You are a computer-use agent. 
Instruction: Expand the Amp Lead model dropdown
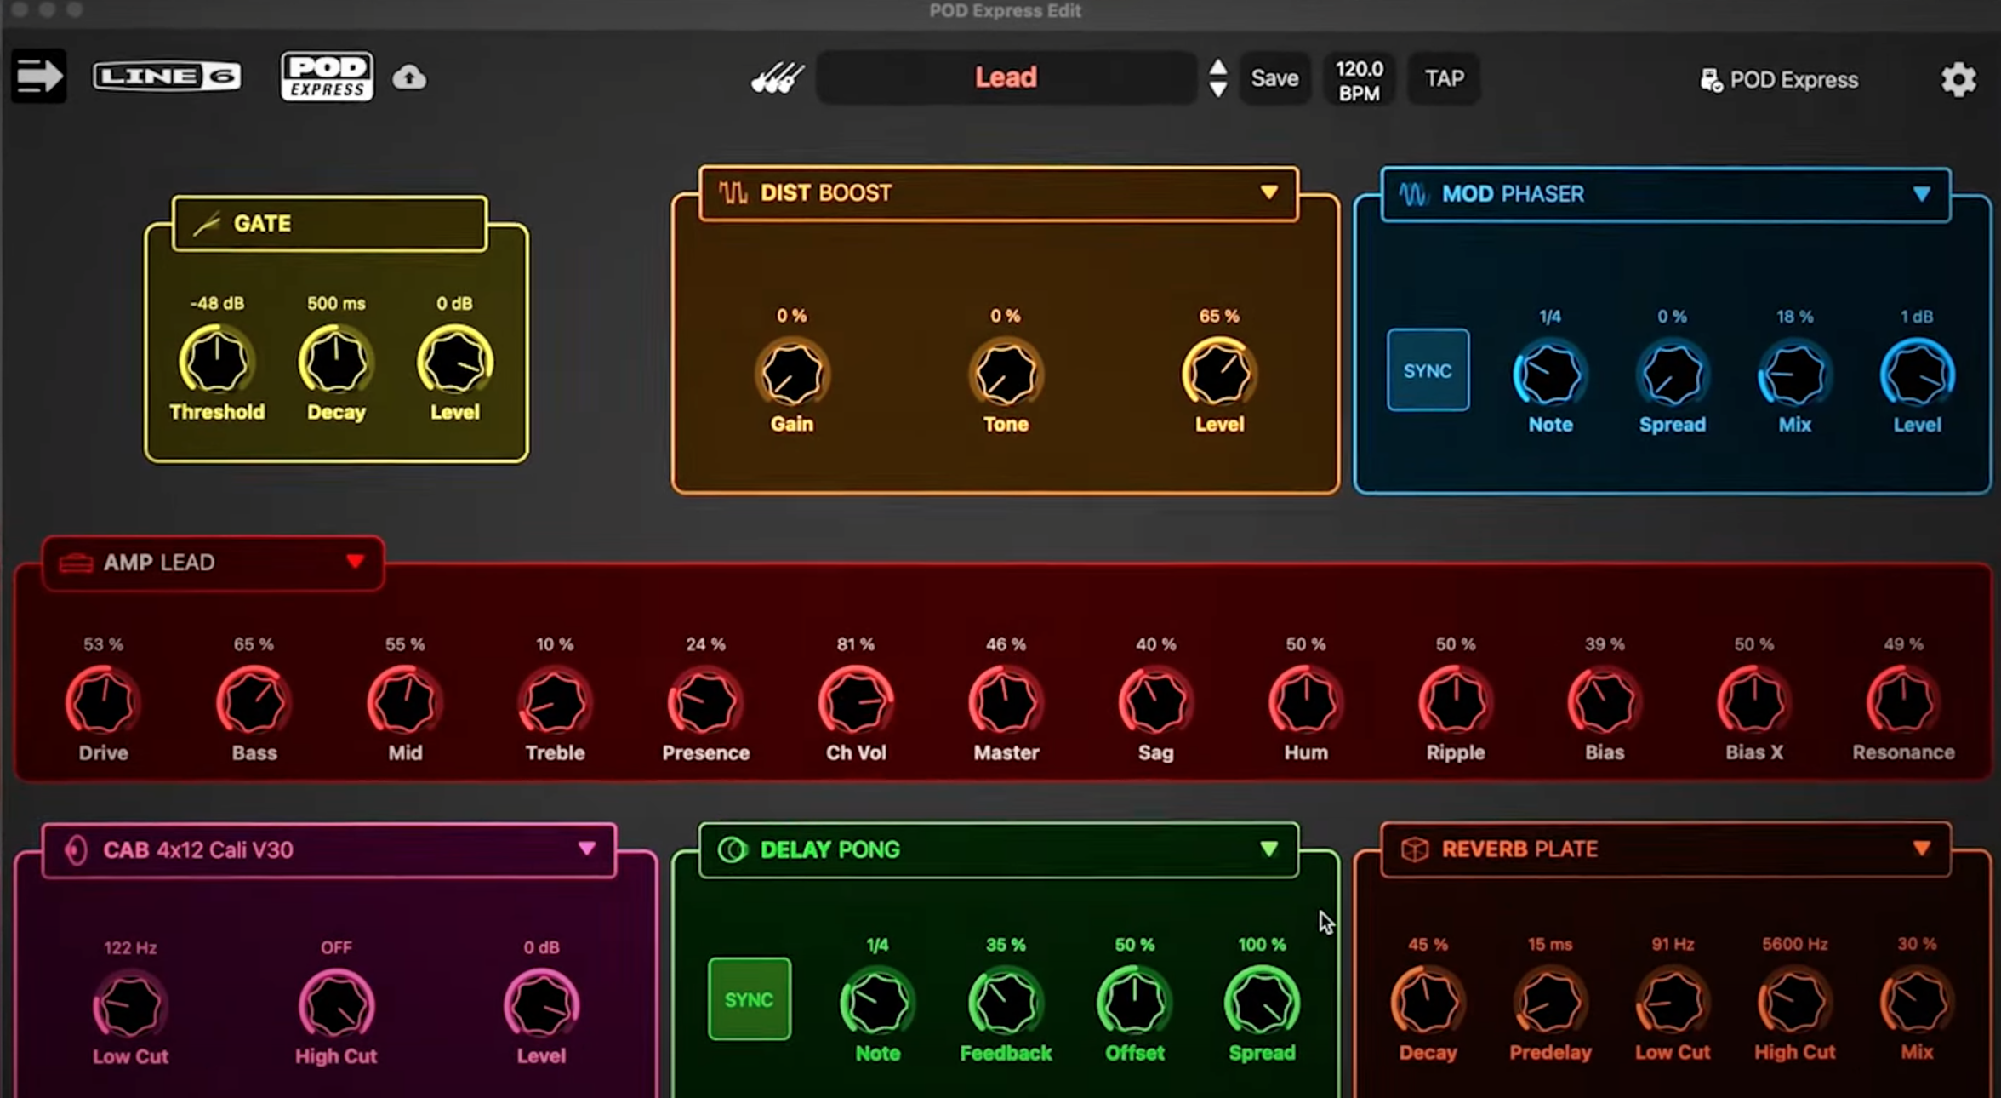356,562
